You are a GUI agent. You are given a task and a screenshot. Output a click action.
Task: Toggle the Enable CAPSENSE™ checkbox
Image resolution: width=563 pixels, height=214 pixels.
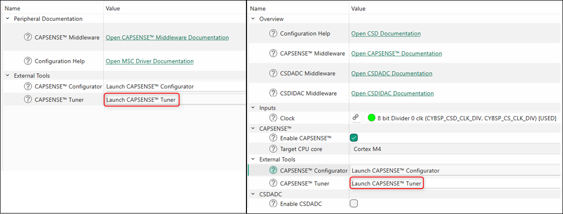click(x=354, y=138)
